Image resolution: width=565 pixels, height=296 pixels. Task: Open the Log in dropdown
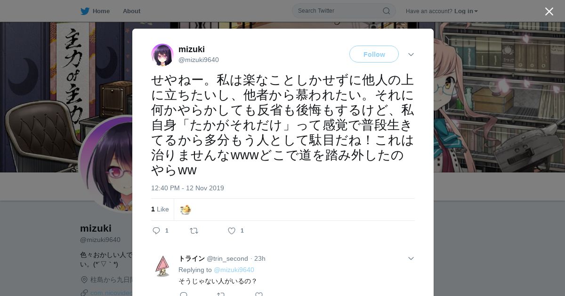tap(466, 11)
